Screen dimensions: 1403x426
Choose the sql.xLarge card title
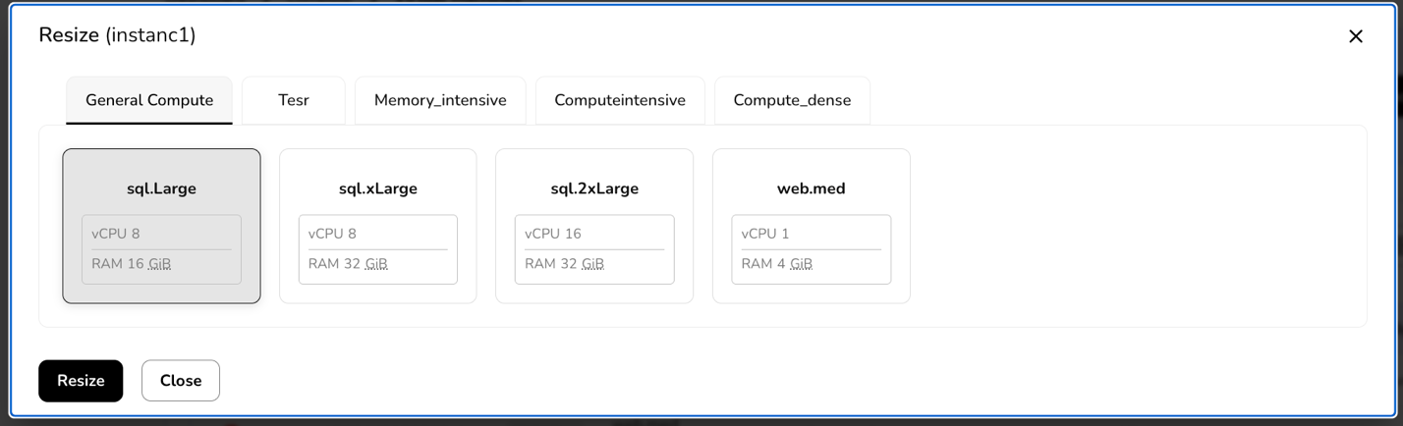click(378, 188)
